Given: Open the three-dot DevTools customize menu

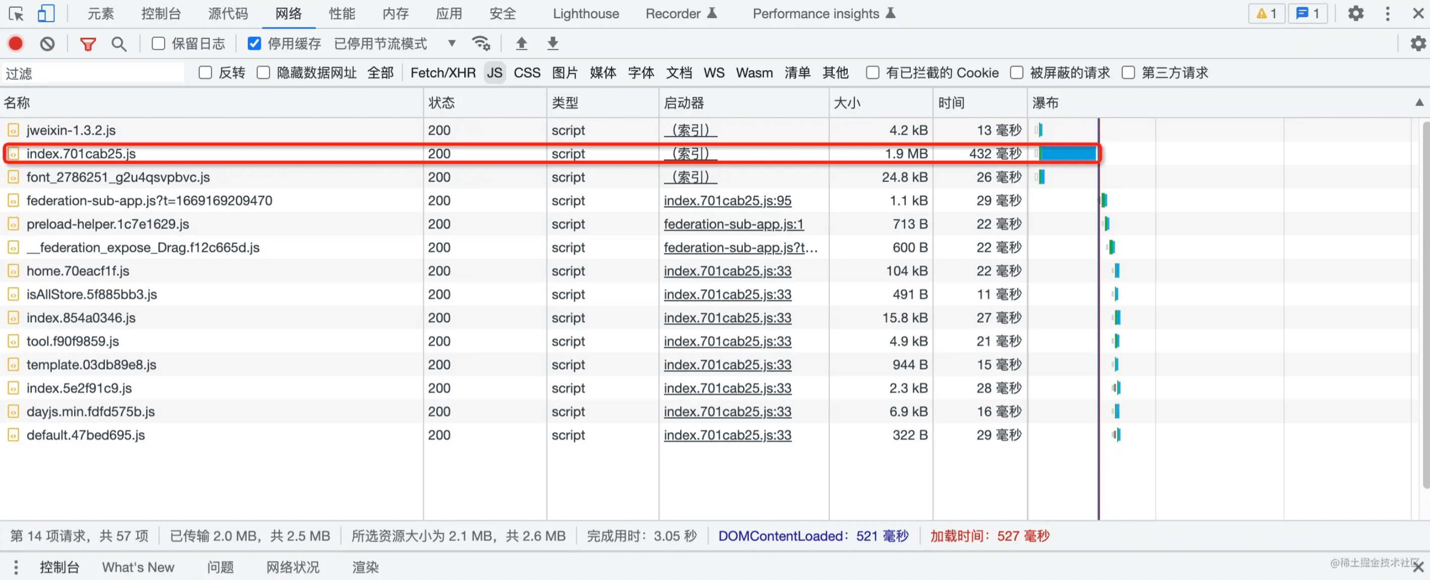Looking at the screenshot, I should coord(1387,13).
